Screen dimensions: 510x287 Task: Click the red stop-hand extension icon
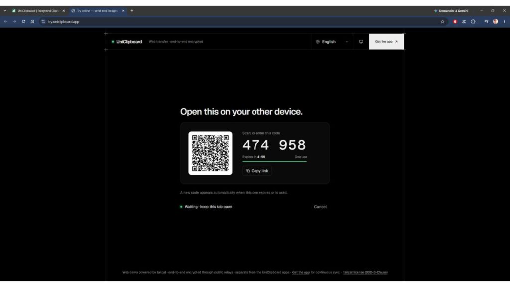pos(455,22)
